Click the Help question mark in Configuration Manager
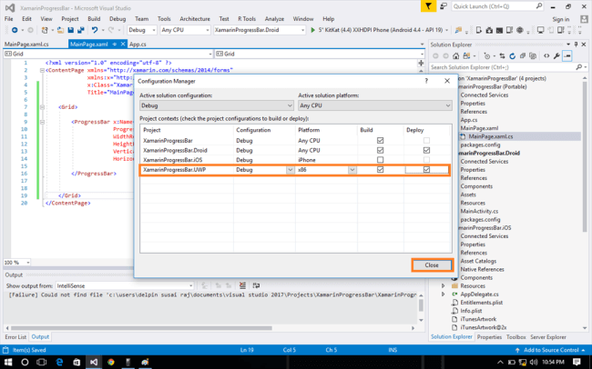The image size is (592, 369). (x=426, y=81)
